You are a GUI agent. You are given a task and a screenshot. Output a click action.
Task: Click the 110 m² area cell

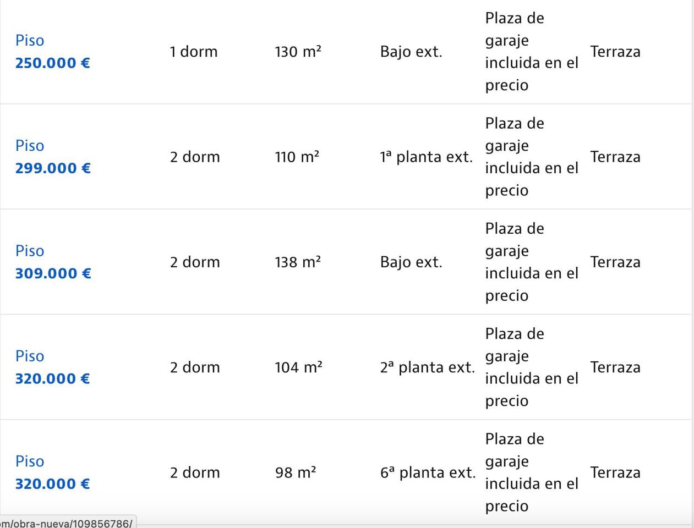297,157
